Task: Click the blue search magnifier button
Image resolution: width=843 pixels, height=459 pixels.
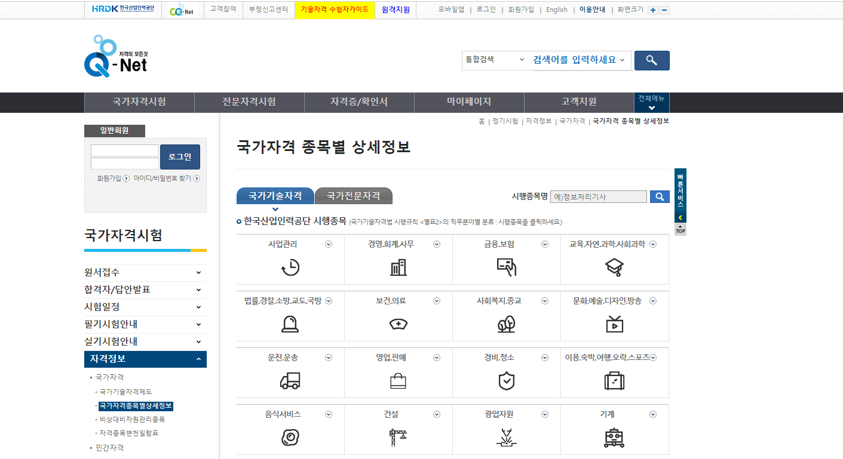Action: 651,60
